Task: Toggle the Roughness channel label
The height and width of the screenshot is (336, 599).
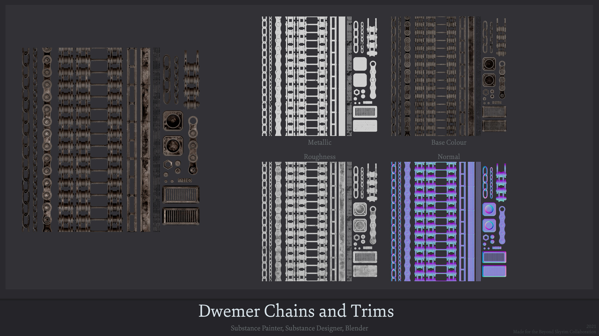Action: tap(320, 157)
